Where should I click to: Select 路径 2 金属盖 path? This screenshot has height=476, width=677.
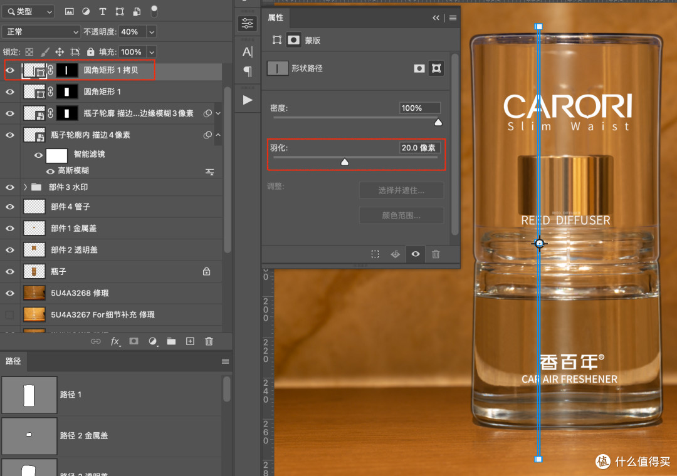(x=112, y=436)
